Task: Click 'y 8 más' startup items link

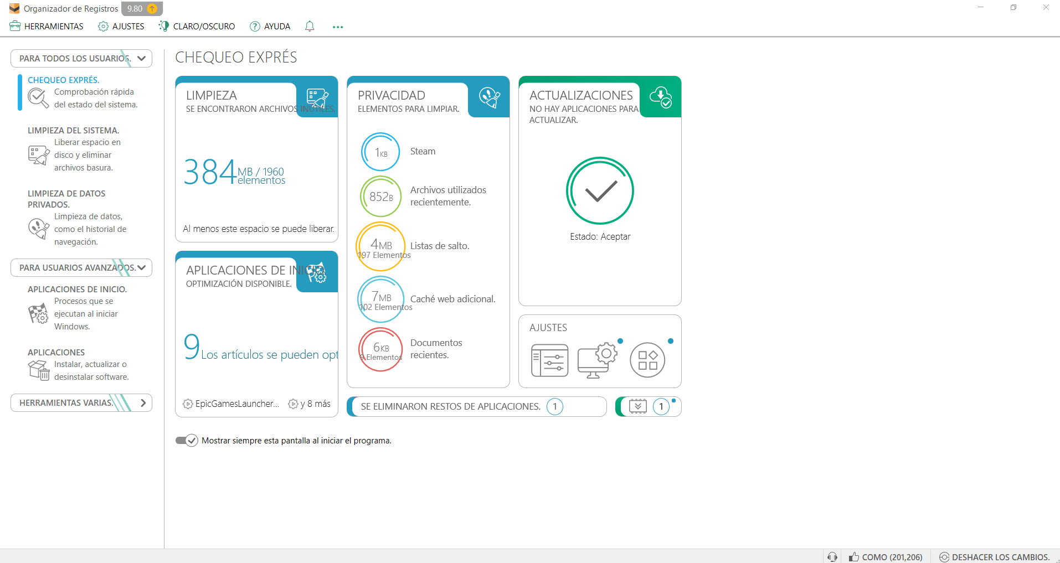Action: pos(310,404)
